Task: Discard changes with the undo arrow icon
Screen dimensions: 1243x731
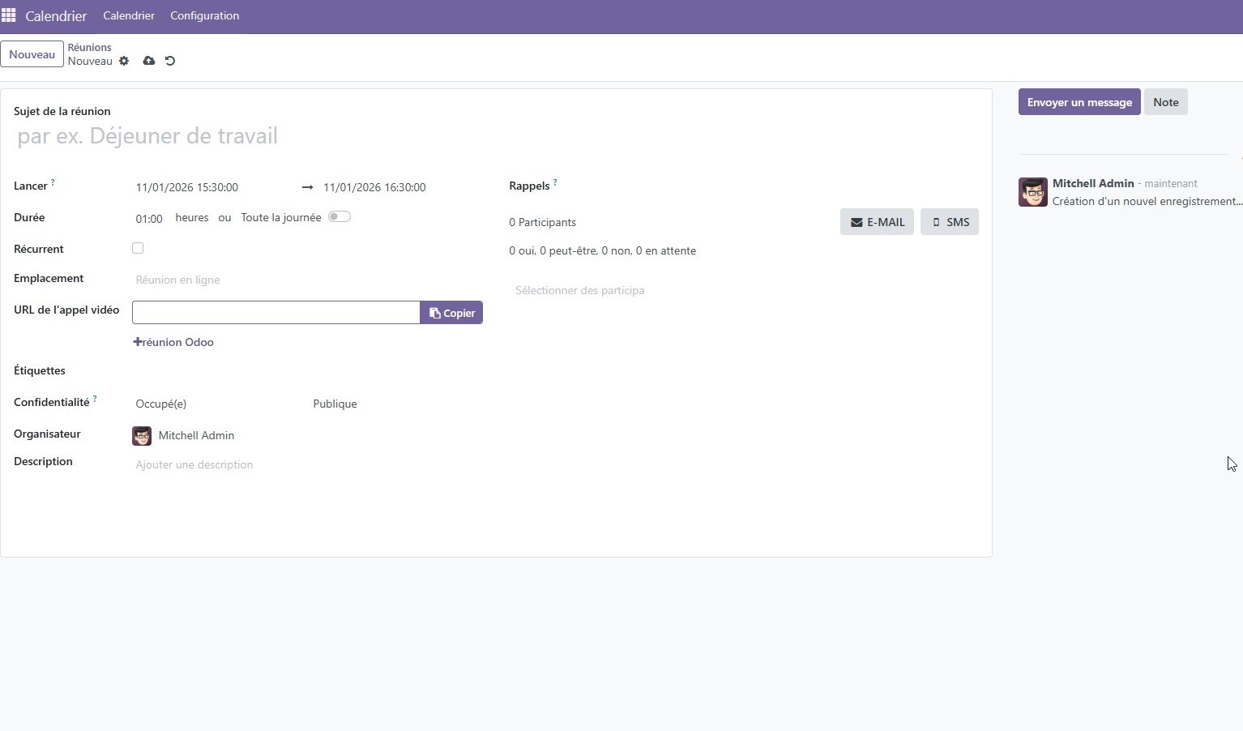Action: coord(170,61)
